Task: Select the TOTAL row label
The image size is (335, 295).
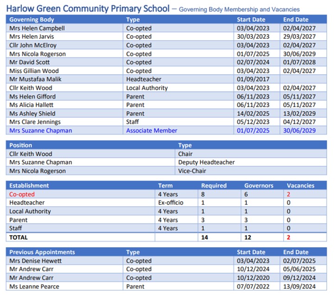Action: coord(19,237)
